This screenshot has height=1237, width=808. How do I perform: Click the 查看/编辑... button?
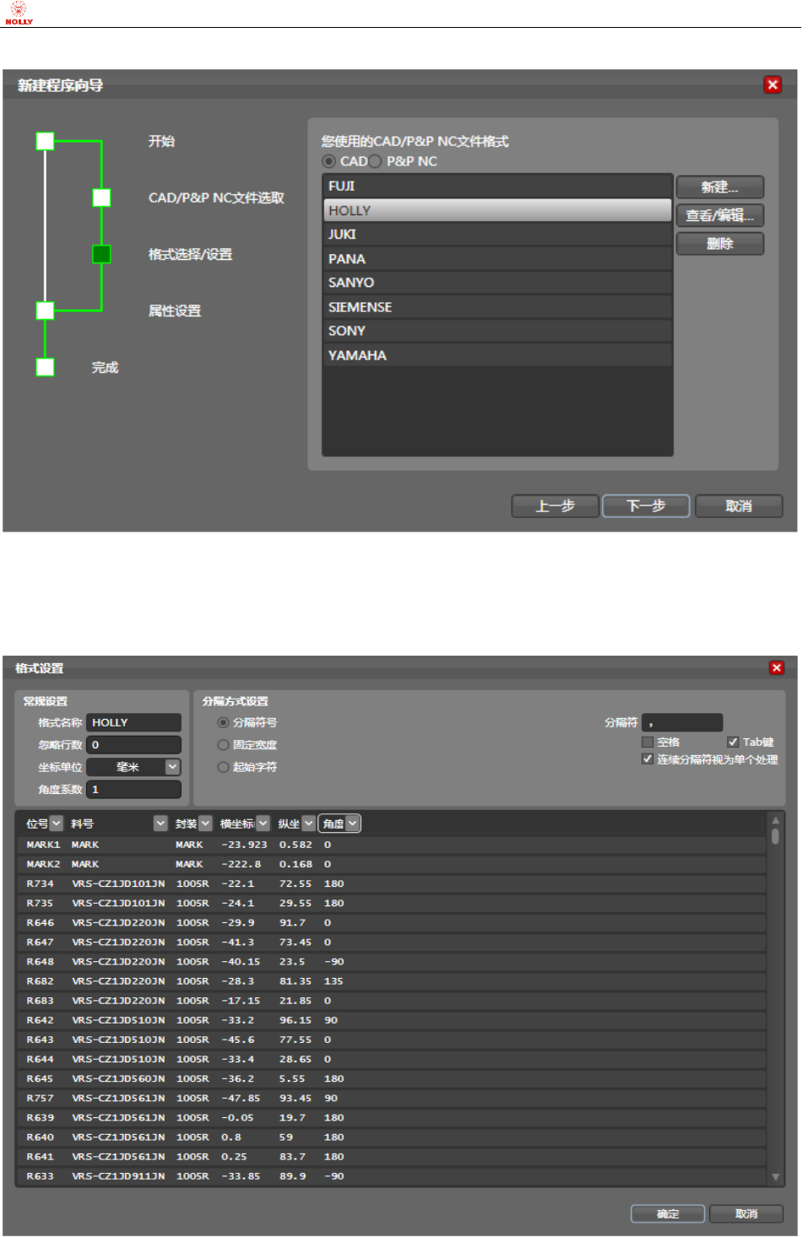(x=719, y=215)
